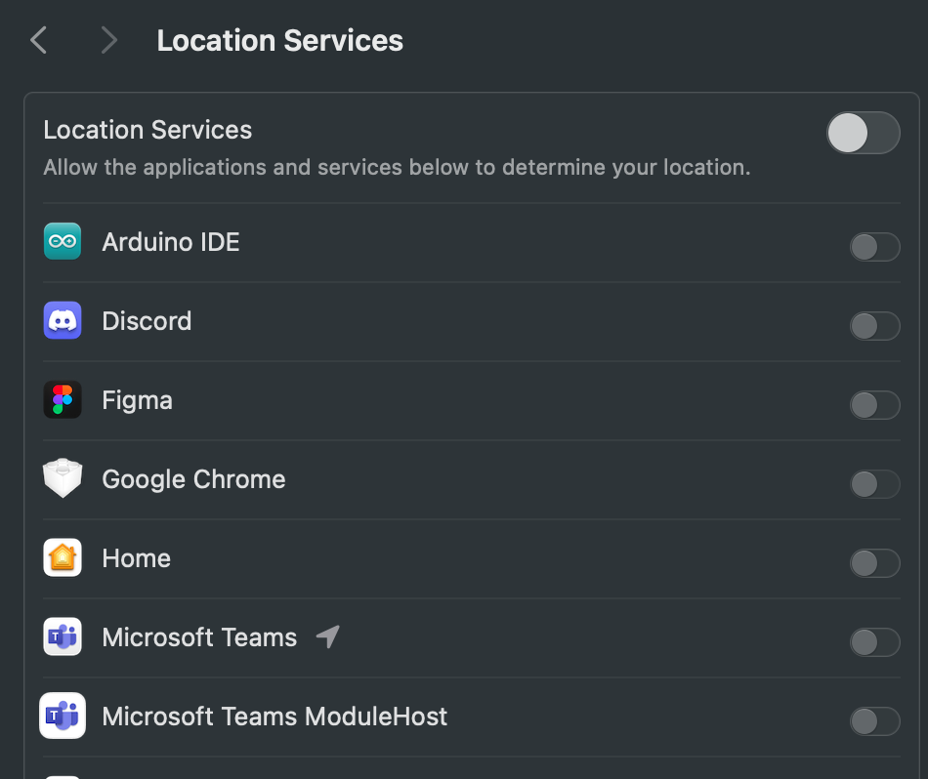Viewport: 928px width, 779px height.
Task: Toggle Home app location switch
Action: click(874, 563)
